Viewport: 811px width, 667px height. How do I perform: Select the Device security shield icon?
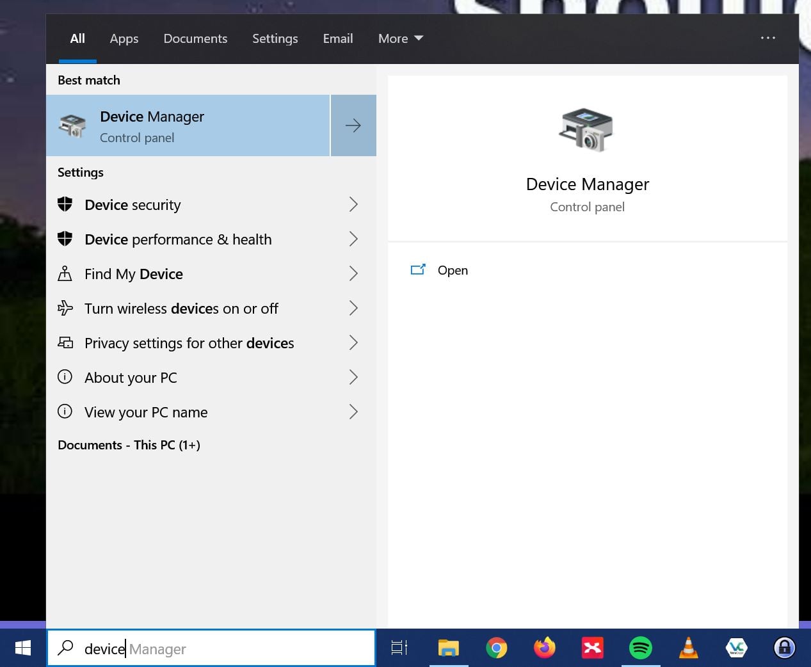pyautogui.click(x=65, y=204)
